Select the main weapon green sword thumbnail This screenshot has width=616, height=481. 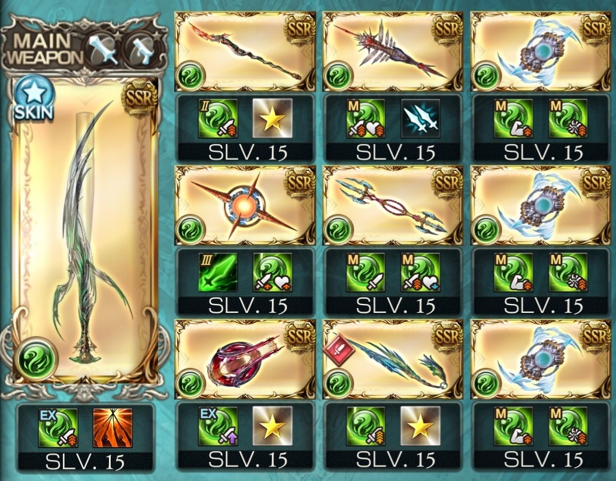click(85, 230)
